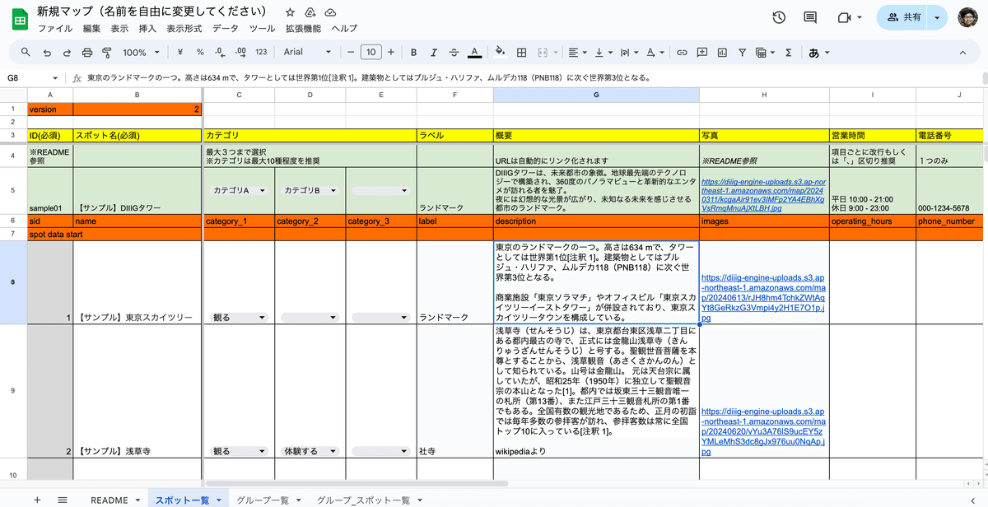
Task: Insert a chart
Action: point(722,52)
